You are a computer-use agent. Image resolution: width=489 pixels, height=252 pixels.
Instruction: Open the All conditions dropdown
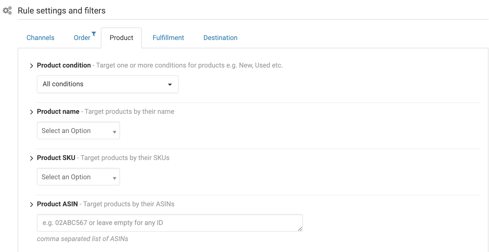click(x=108, y=84)
